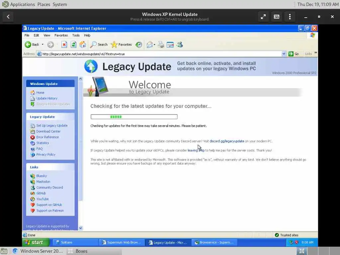Click the Messenger people icon
Viewport: 340px width, 255px height.
coord(180,45)
